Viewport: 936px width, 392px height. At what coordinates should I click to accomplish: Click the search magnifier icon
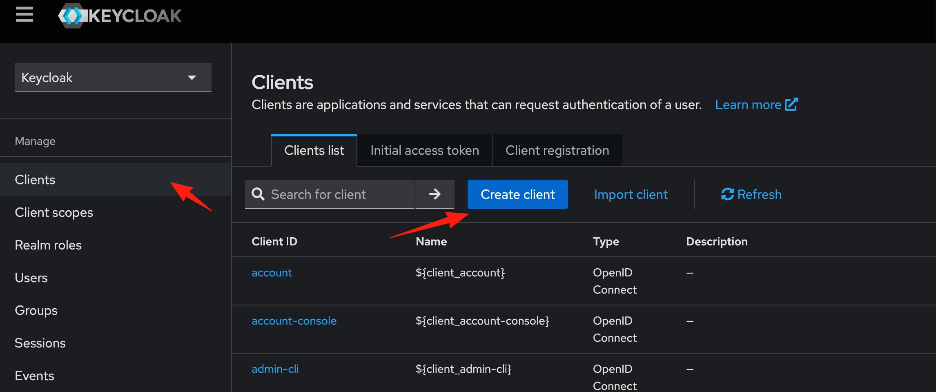[258, 194]
